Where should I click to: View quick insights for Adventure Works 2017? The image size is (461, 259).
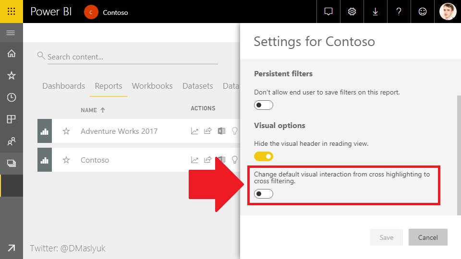pyautogui.click(x=234, y=131)
